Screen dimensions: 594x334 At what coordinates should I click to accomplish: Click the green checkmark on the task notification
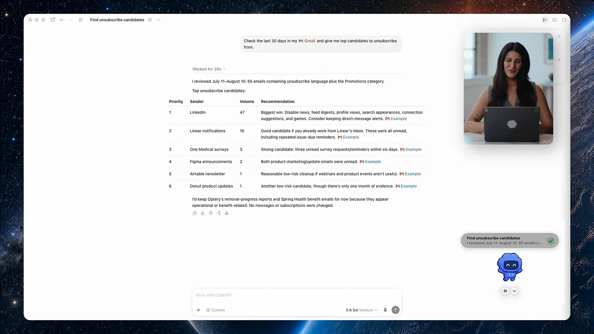[550, 241]
